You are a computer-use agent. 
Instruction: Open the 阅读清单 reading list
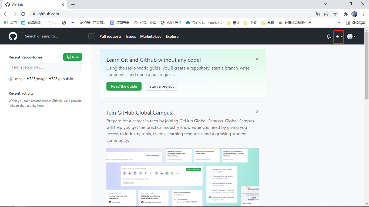(x=355, y=23)
